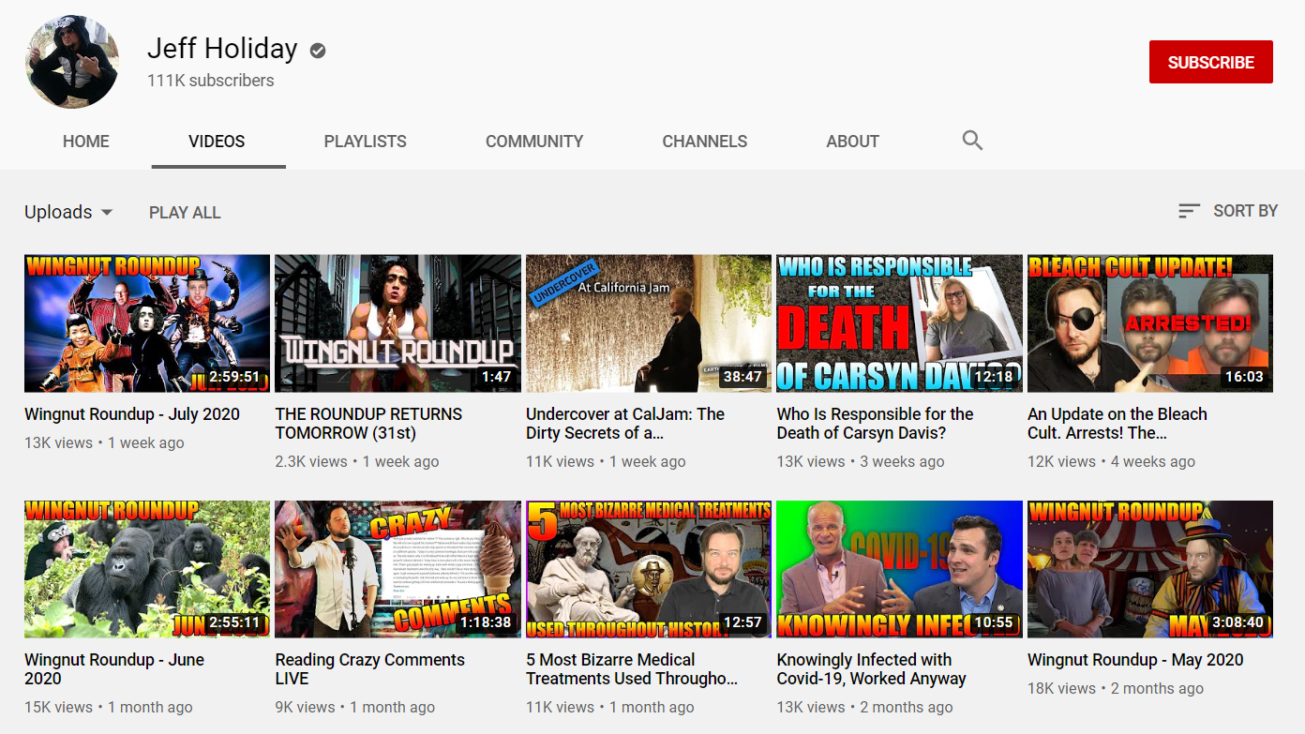
Task: Open Reading Crazy Comments LIVE title
Action: click(x=370, y=669)
